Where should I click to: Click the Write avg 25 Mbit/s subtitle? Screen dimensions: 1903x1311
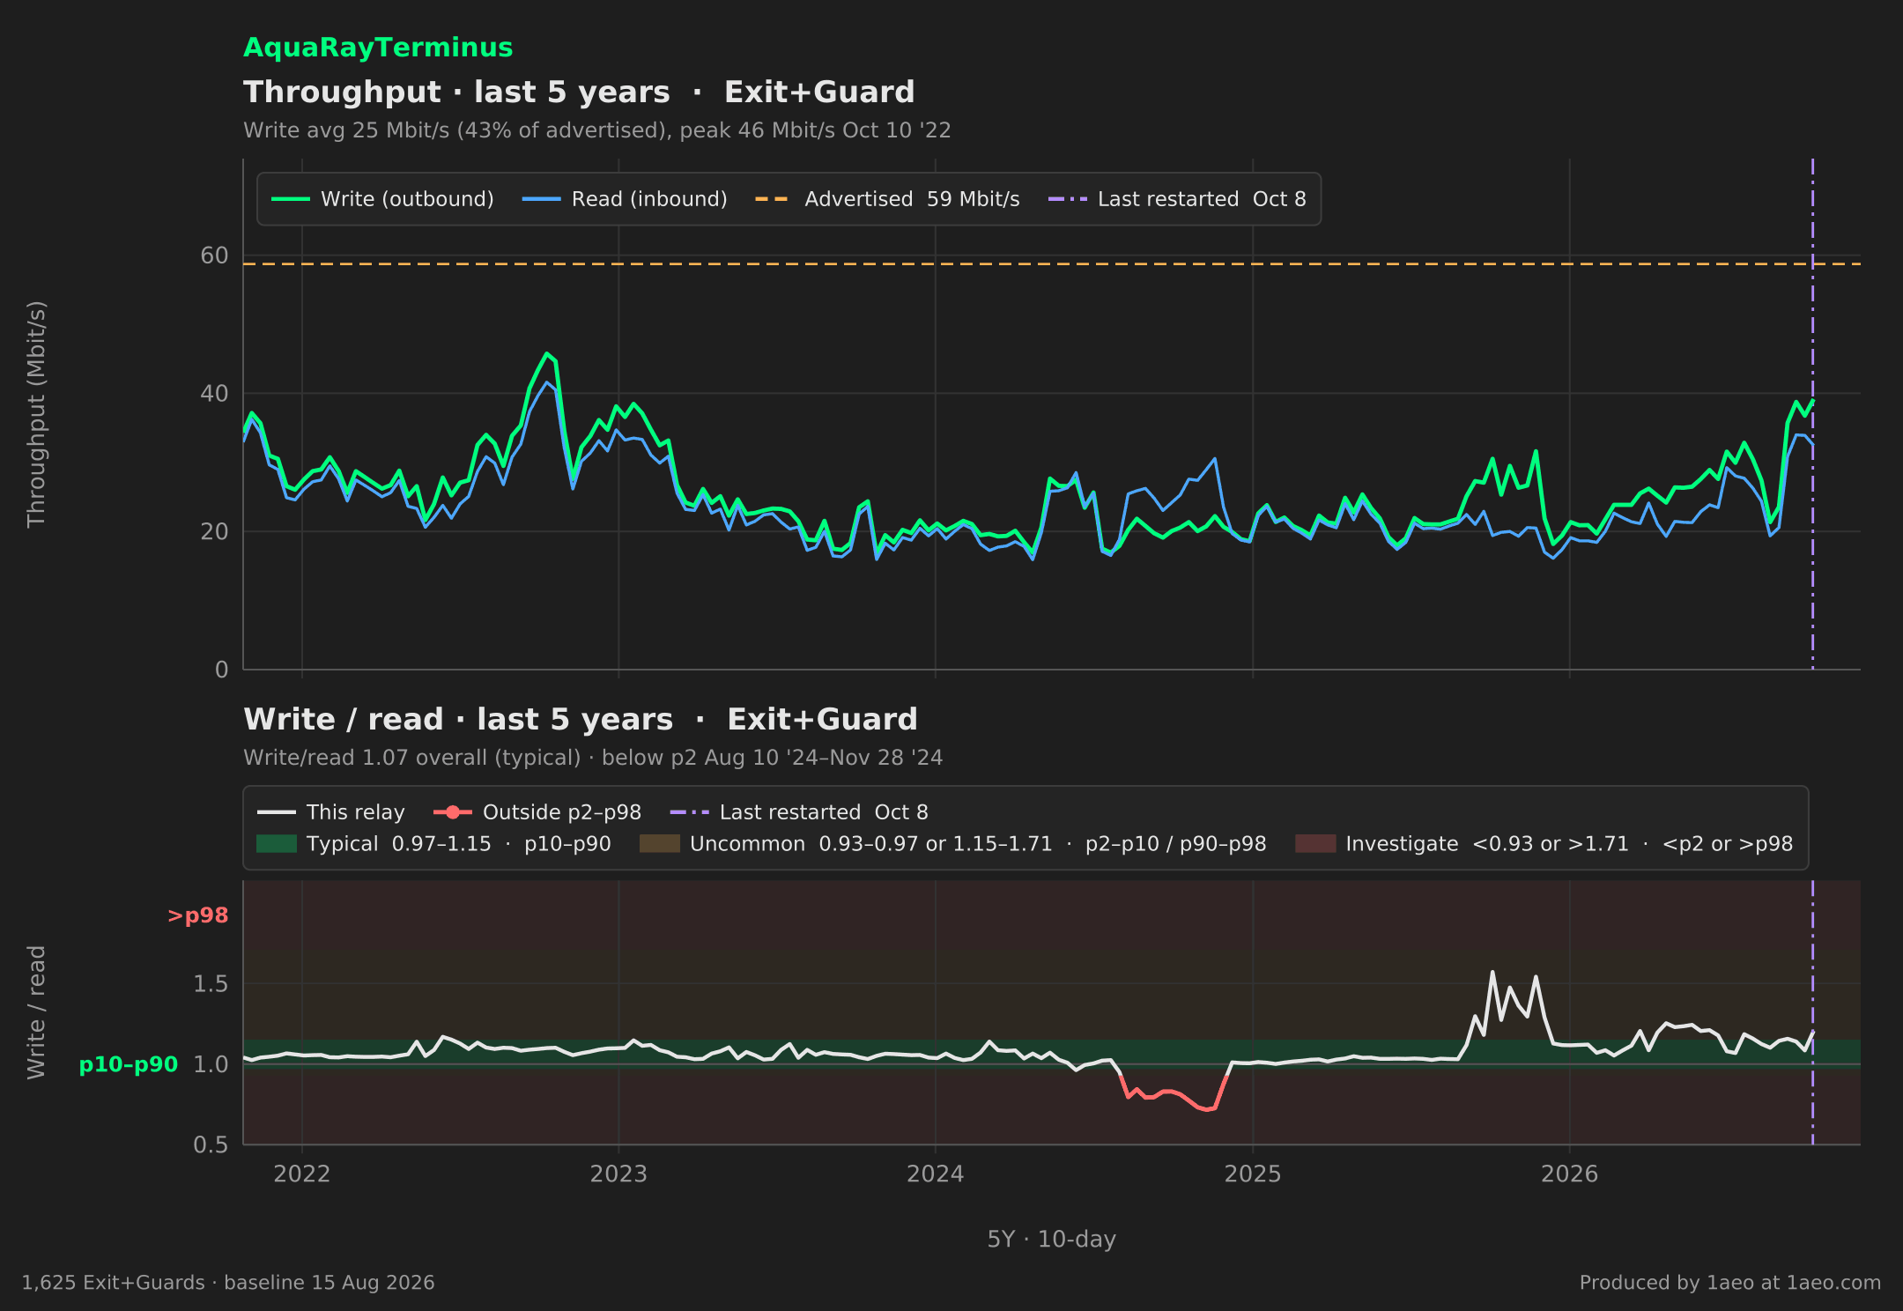pos(597,130)
